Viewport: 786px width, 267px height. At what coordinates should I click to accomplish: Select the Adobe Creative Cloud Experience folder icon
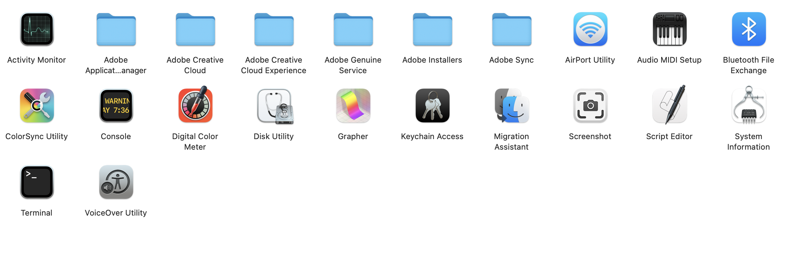pos(274,29)
